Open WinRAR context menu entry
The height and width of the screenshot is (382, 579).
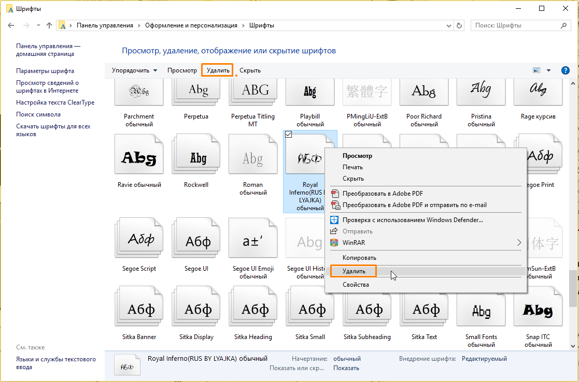coord(426,243)
